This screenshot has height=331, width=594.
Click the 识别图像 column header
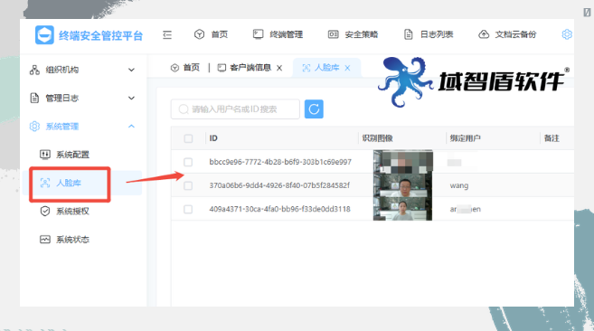(377, 138)
